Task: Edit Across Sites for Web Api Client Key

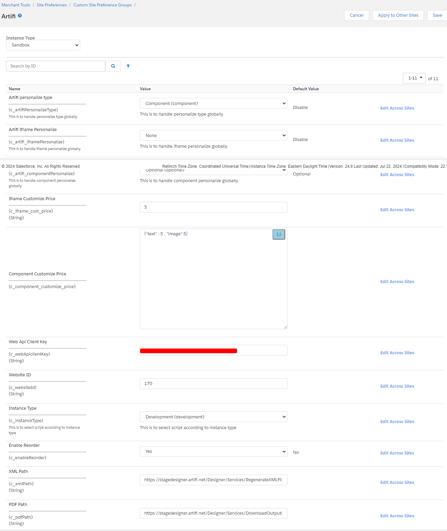Action: tap(397, 353)
